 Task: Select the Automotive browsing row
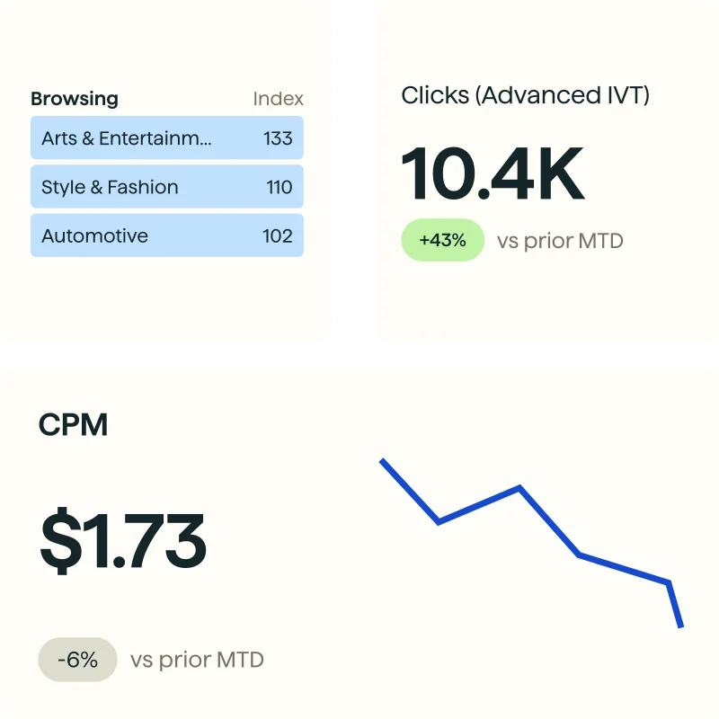point(95,235)
